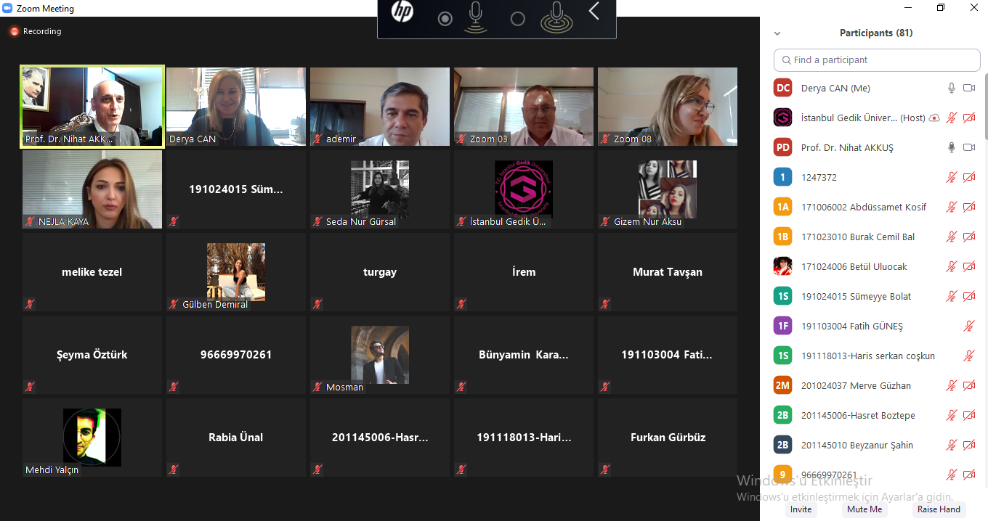Click the Participants (81) panel title
988x521 pixels.
[x=876, y=33]
